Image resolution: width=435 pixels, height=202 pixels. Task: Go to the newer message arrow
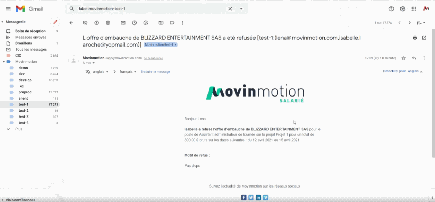click(399, 23)
